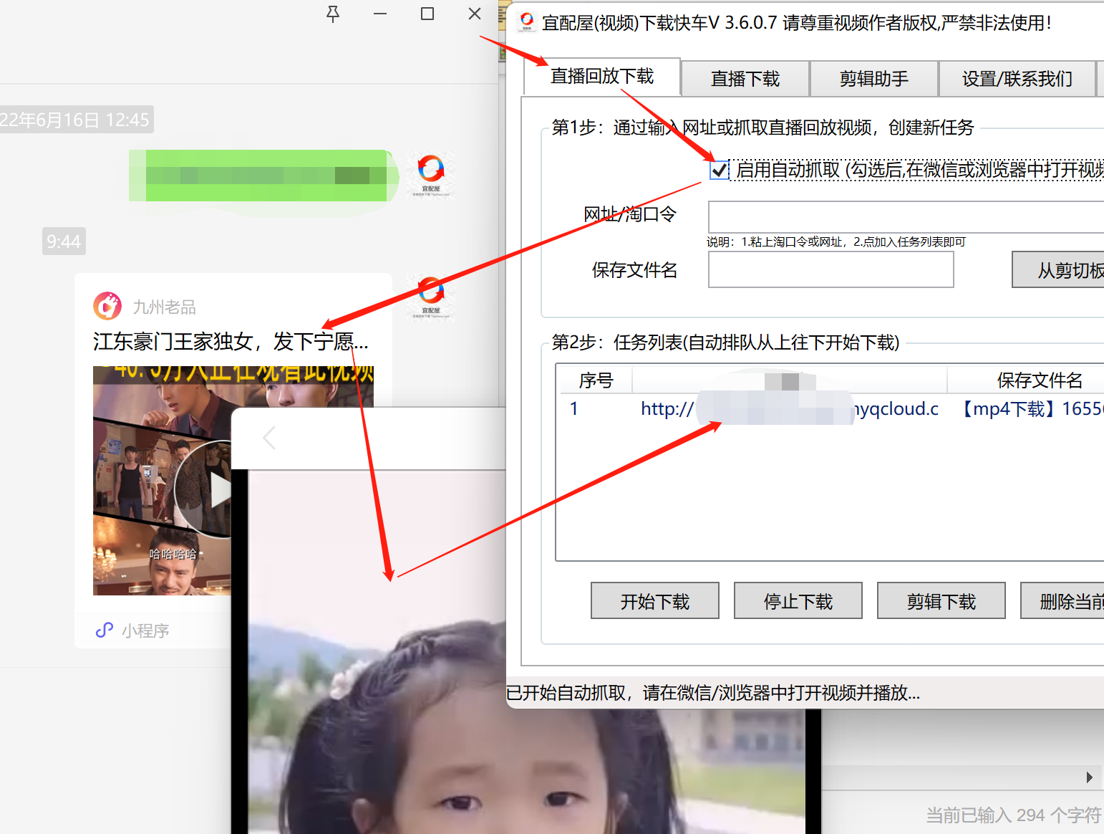Switch to the 直播下载 tab
The width and height of the screenshot is (1104, 834).
[745, 79]
